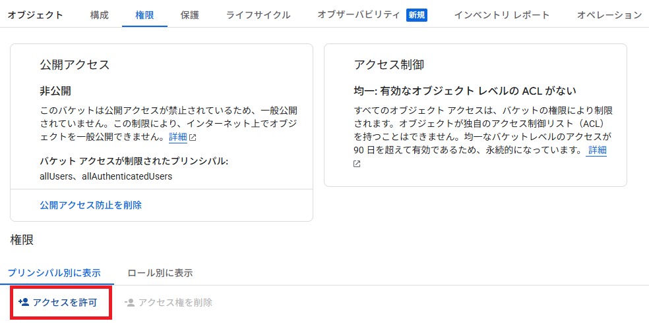The image size is (649, 323).
Task: Open the 保護 tab
Action: click(189, 15)
